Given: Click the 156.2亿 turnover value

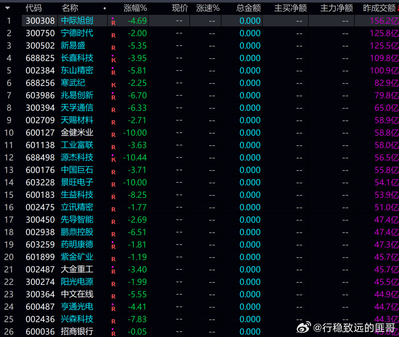Looking at the screenshot, I should click(384, 21).
